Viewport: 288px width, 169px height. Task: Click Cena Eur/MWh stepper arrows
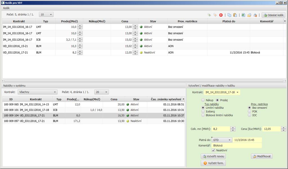[x=283, y=129]
